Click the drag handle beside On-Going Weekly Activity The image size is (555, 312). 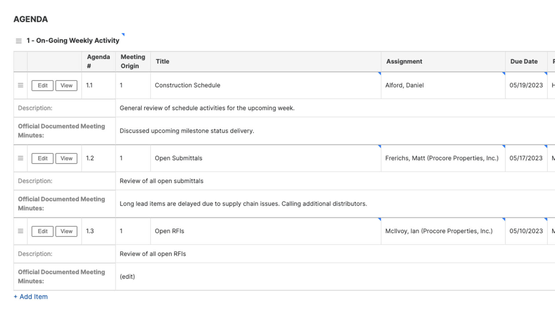[x=19, y=41]
